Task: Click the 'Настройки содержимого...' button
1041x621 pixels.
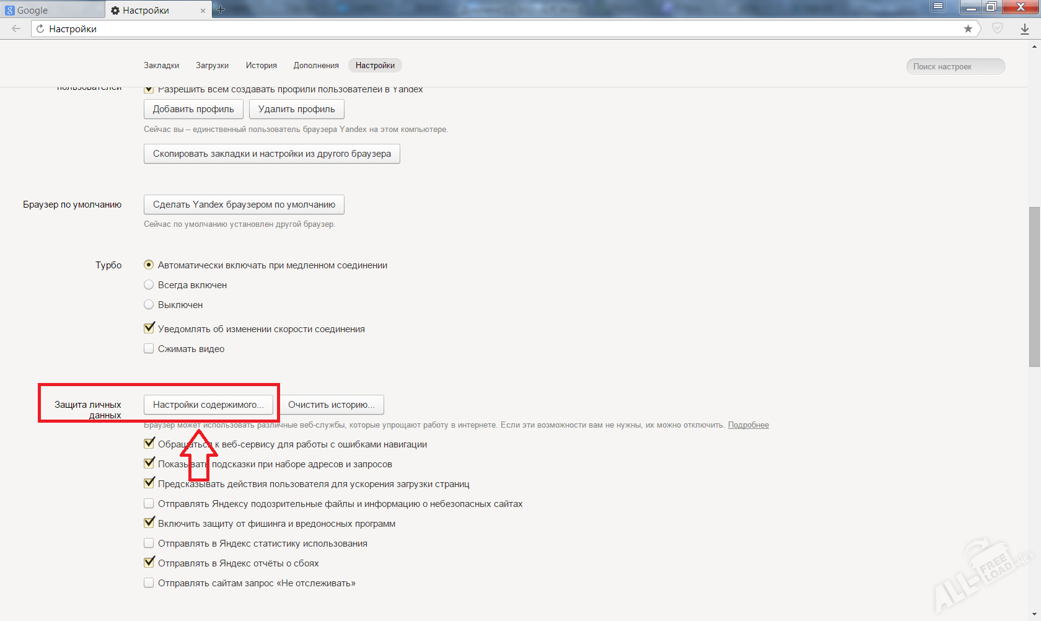Action: (x=208, y=405)
